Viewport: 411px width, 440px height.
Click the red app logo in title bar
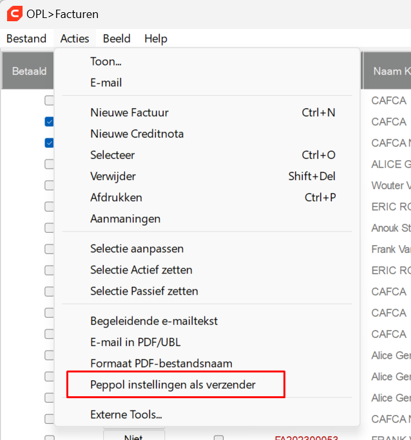point(15,14)
